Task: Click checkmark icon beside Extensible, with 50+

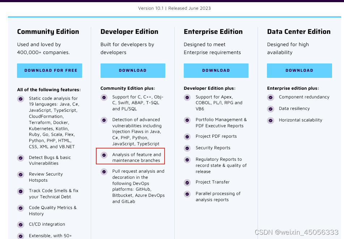Action: point(21,236)
